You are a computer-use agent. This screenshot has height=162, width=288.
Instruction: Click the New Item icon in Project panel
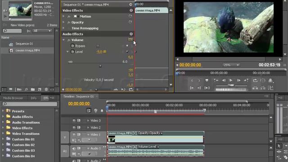tap(40, 90)
